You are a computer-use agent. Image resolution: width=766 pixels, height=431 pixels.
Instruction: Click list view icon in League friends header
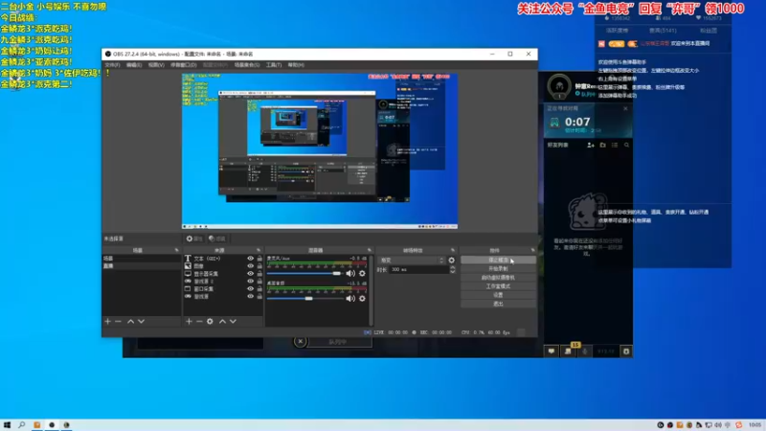(x=615, y=146)
